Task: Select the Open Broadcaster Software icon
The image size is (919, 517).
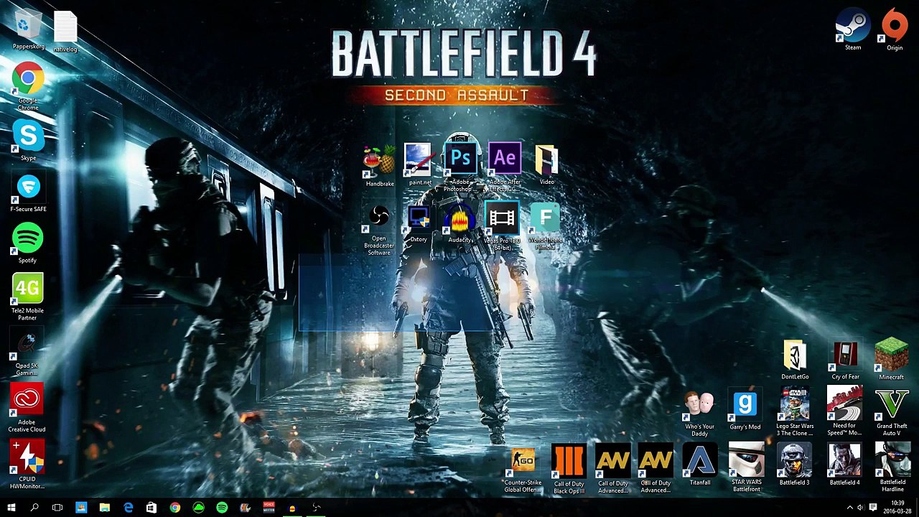Action: (x=379, y=230)
